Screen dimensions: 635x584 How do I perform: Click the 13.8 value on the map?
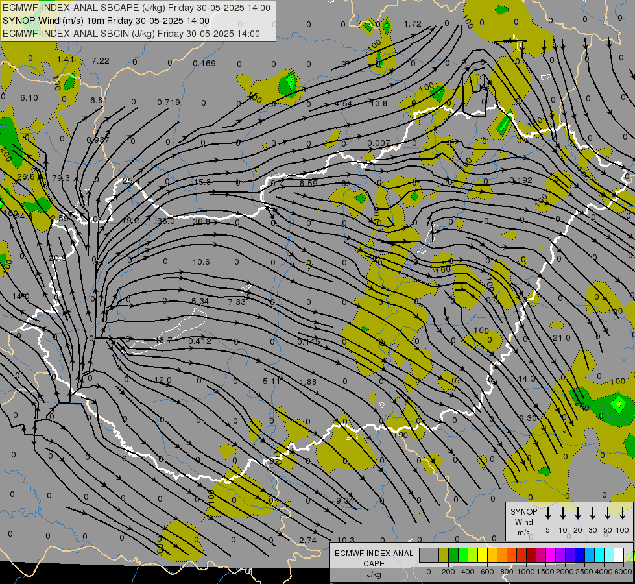[x=379, y=103]
